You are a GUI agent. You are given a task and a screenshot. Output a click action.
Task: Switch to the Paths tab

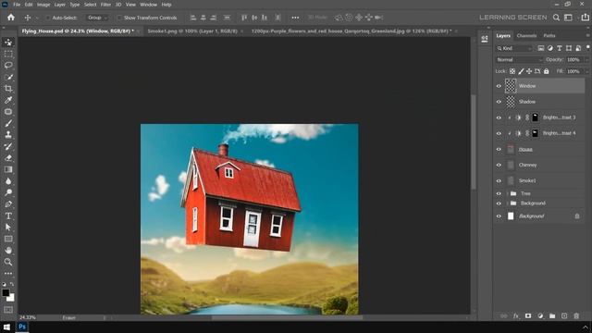pyautogui.click(x=549, y=35)
